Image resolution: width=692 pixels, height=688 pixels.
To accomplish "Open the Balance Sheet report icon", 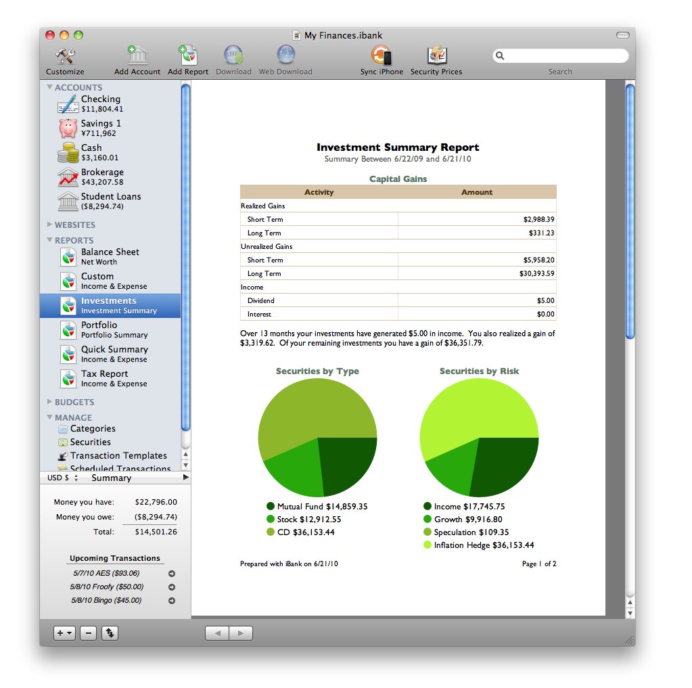I will click(68, 257).
